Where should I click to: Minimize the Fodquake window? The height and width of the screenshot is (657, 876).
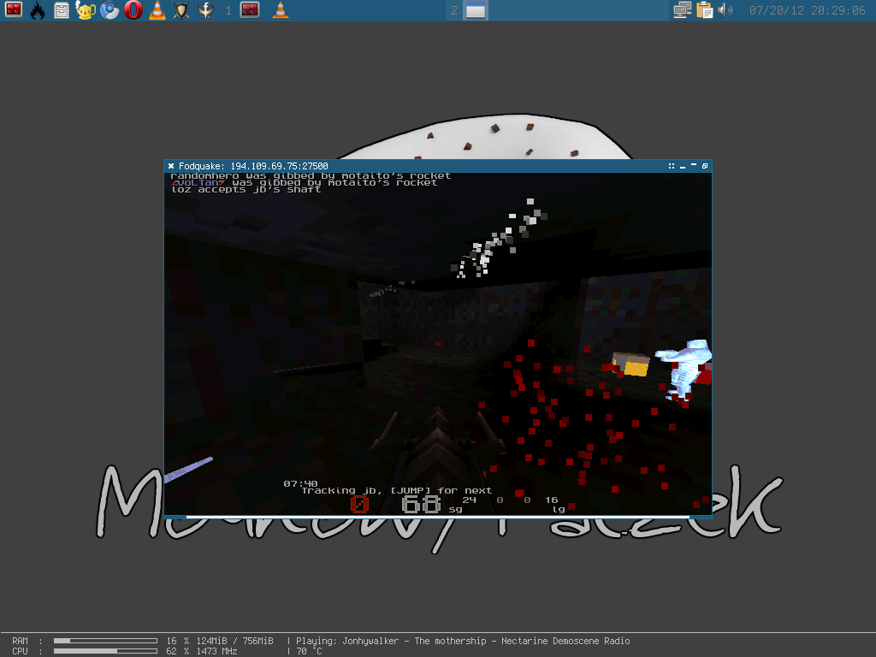(x=682, y=167)
